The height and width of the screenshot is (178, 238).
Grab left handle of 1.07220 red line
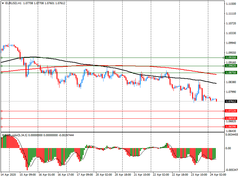(2, 111)
